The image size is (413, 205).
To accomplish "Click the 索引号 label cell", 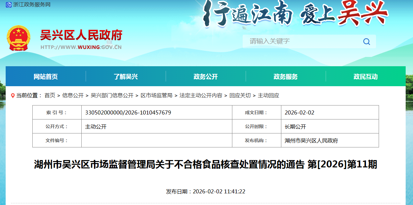I will coord(57,112).
